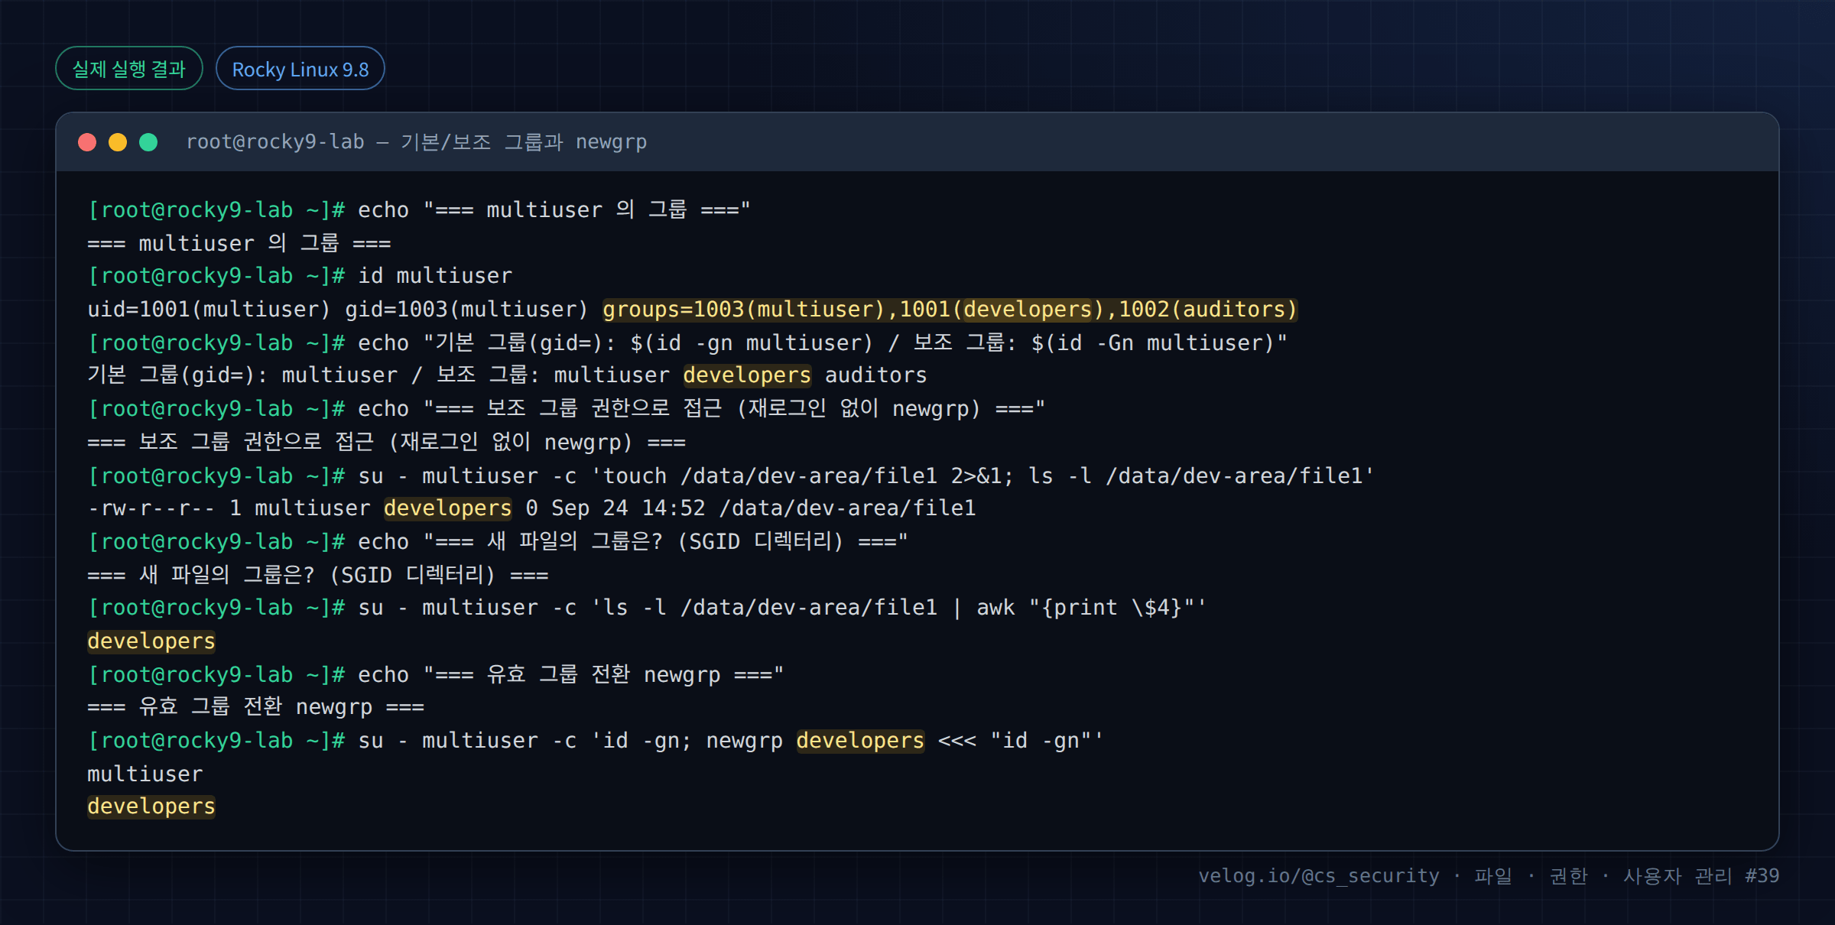Screen dimensions: 1835x925
Task: Click the yellow minimize dot in terminal header
Action: pos(118,142)
